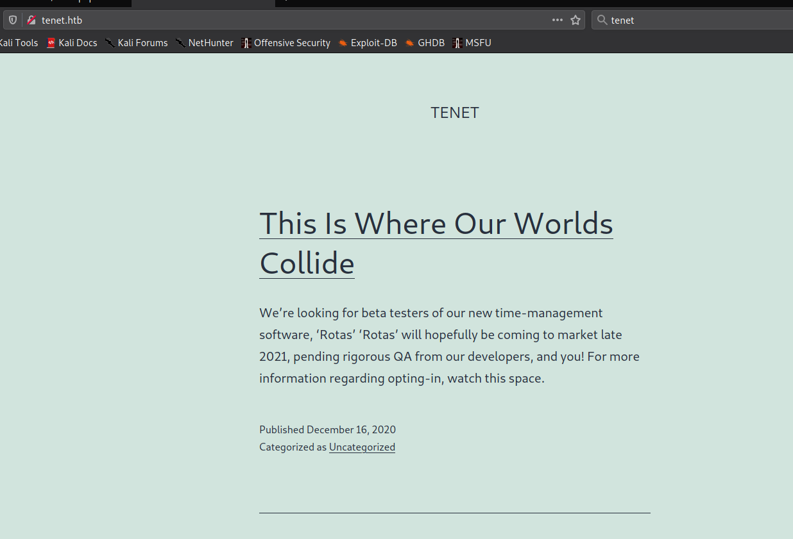The image size is (793, 539).
Task: Open the 'This Is Where Our Worlds Collide' post
Action: click(436, 224)
